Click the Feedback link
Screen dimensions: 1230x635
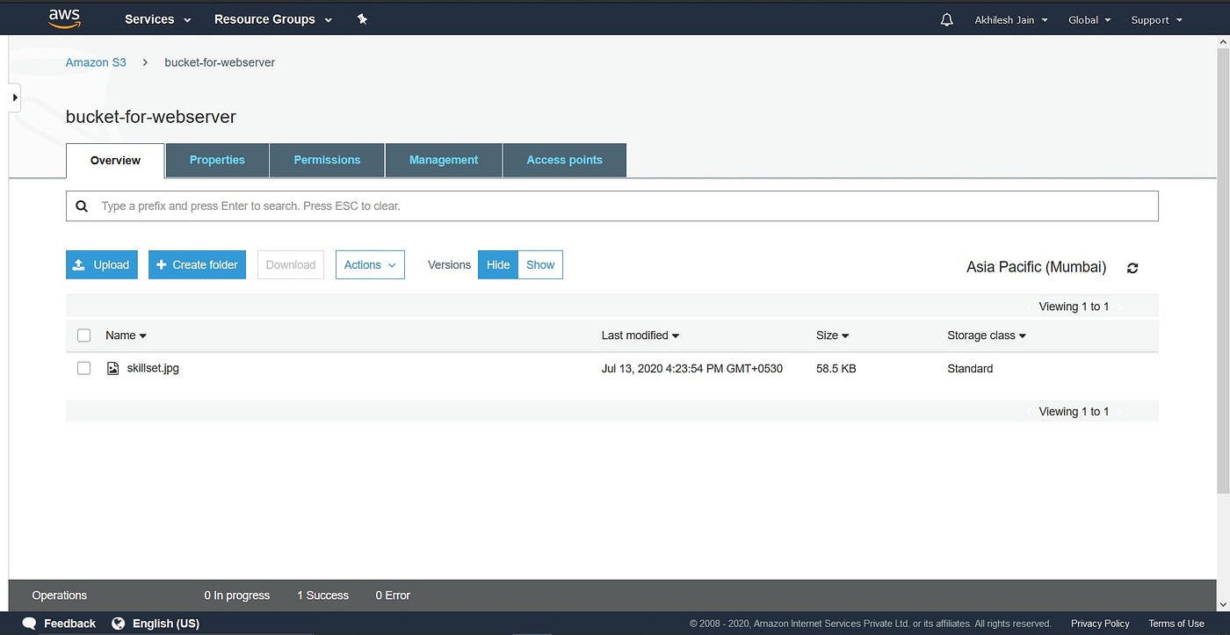pyautogui.click(x=69, y=624)
